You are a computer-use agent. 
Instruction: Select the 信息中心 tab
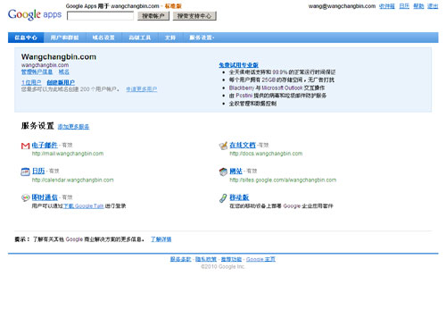[26, 38]
